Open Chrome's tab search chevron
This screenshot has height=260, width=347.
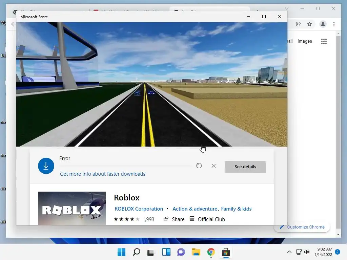point(287,8)
